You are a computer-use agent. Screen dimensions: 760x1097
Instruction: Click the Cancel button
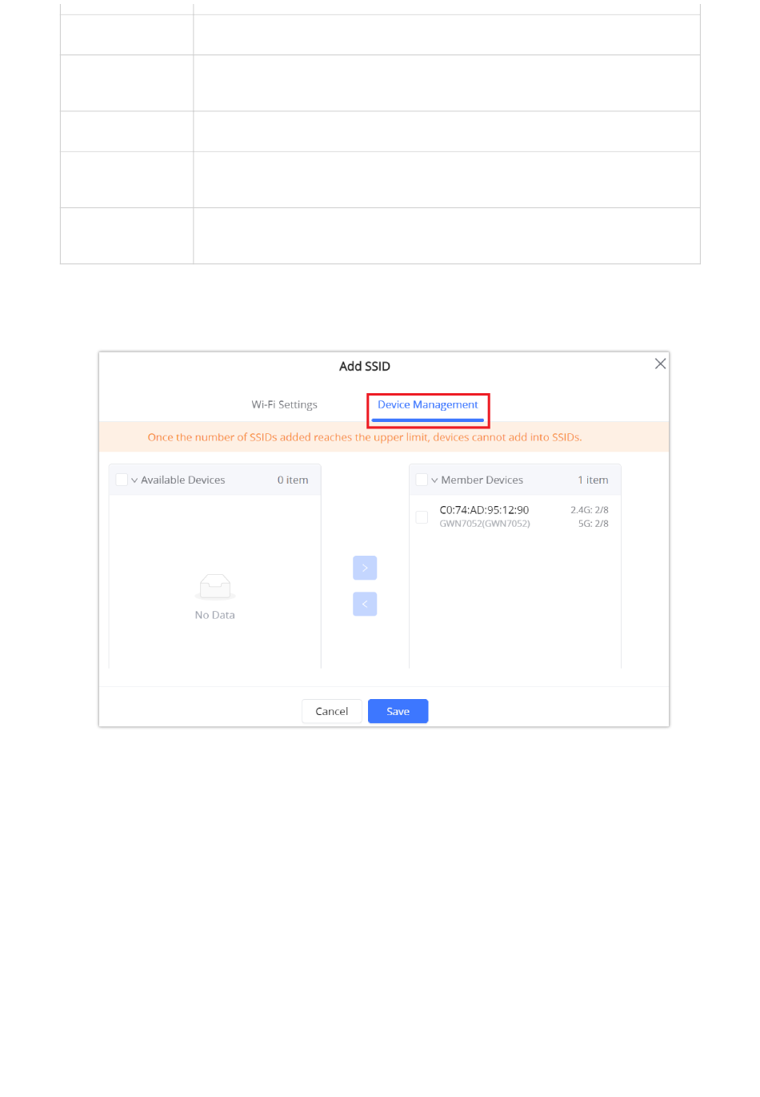[332, 711]
